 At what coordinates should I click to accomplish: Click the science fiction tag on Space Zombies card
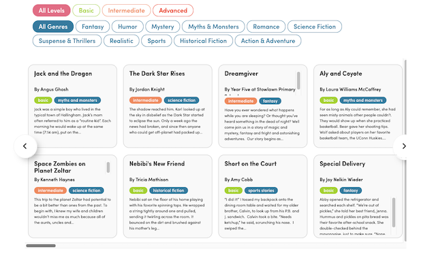coord(87,191)
